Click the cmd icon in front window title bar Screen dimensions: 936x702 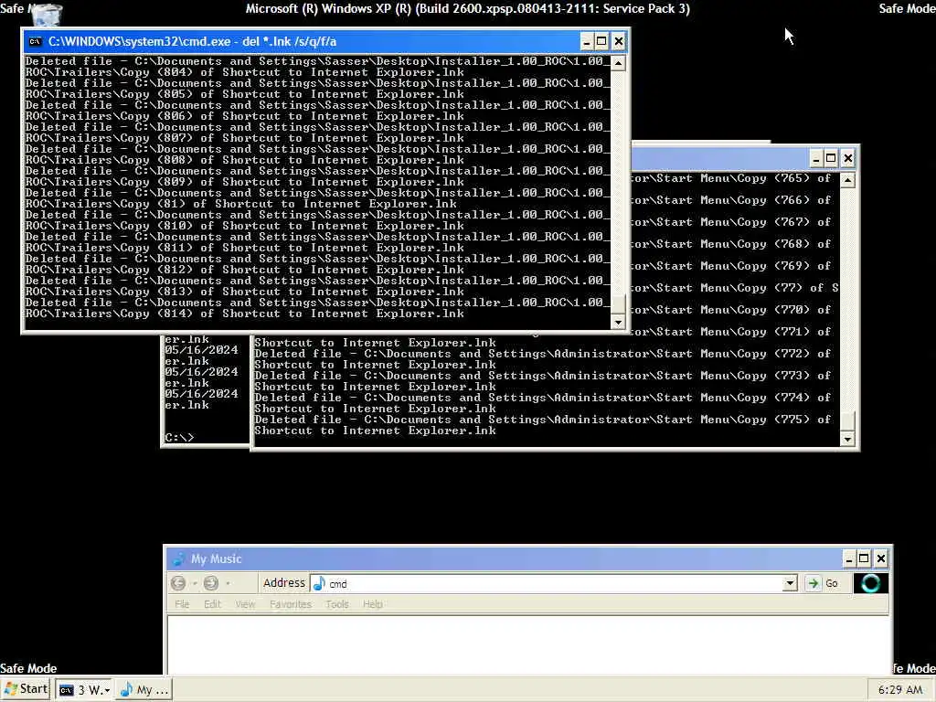[x=36, y=41]
